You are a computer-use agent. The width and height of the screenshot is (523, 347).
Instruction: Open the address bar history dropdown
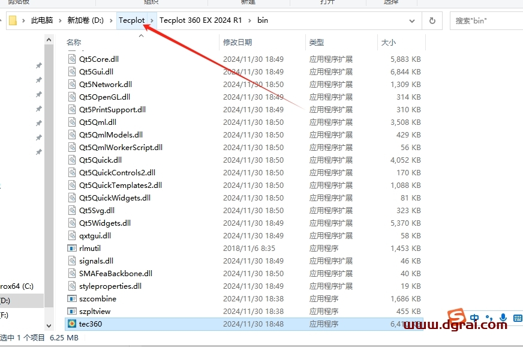pos(412,20)
